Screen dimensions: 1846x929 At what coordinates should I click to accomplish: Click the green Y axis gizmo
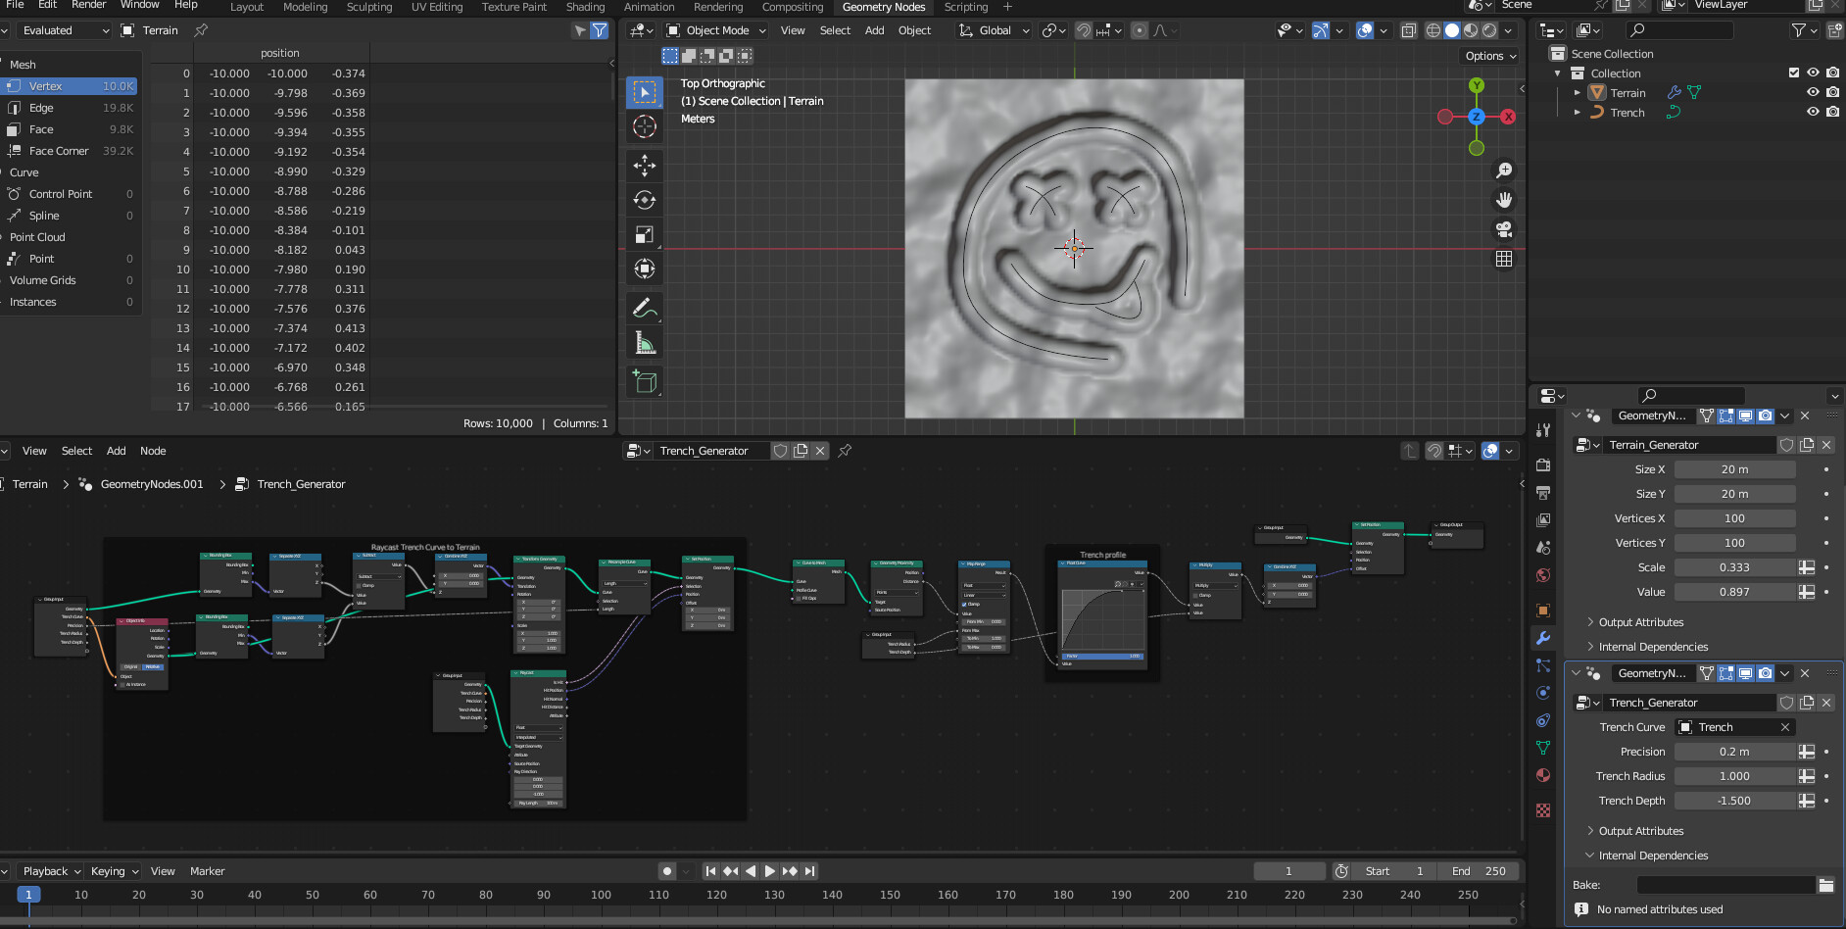(1477, 85)
